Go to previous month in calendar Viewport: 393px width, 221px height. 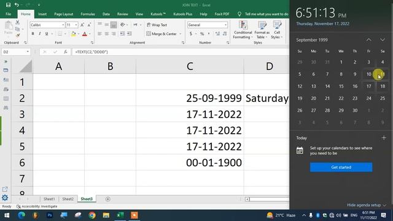(368, 40)
